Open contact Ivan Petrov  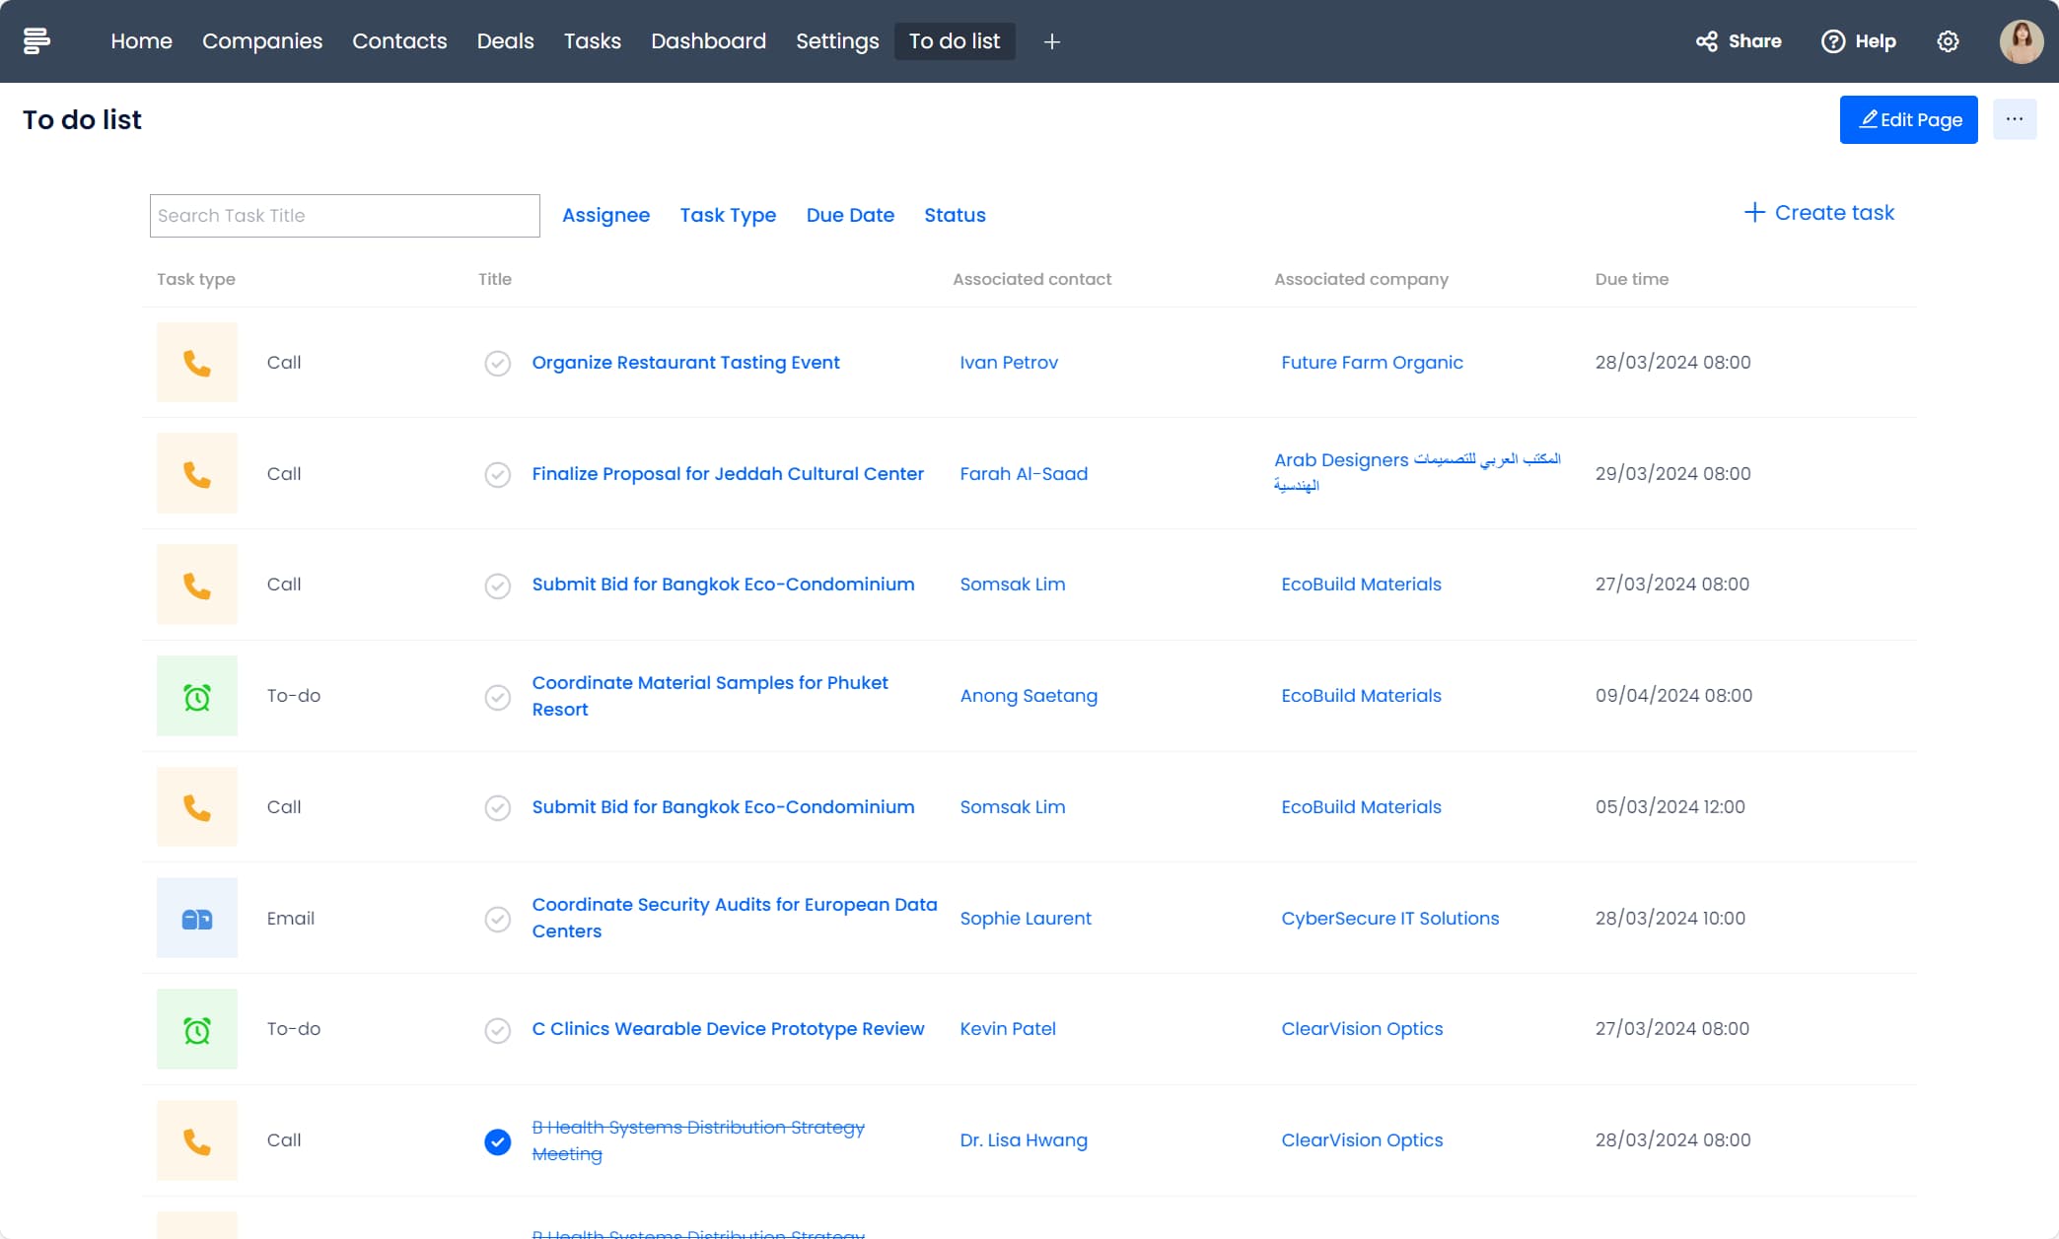click(1009, 363)
